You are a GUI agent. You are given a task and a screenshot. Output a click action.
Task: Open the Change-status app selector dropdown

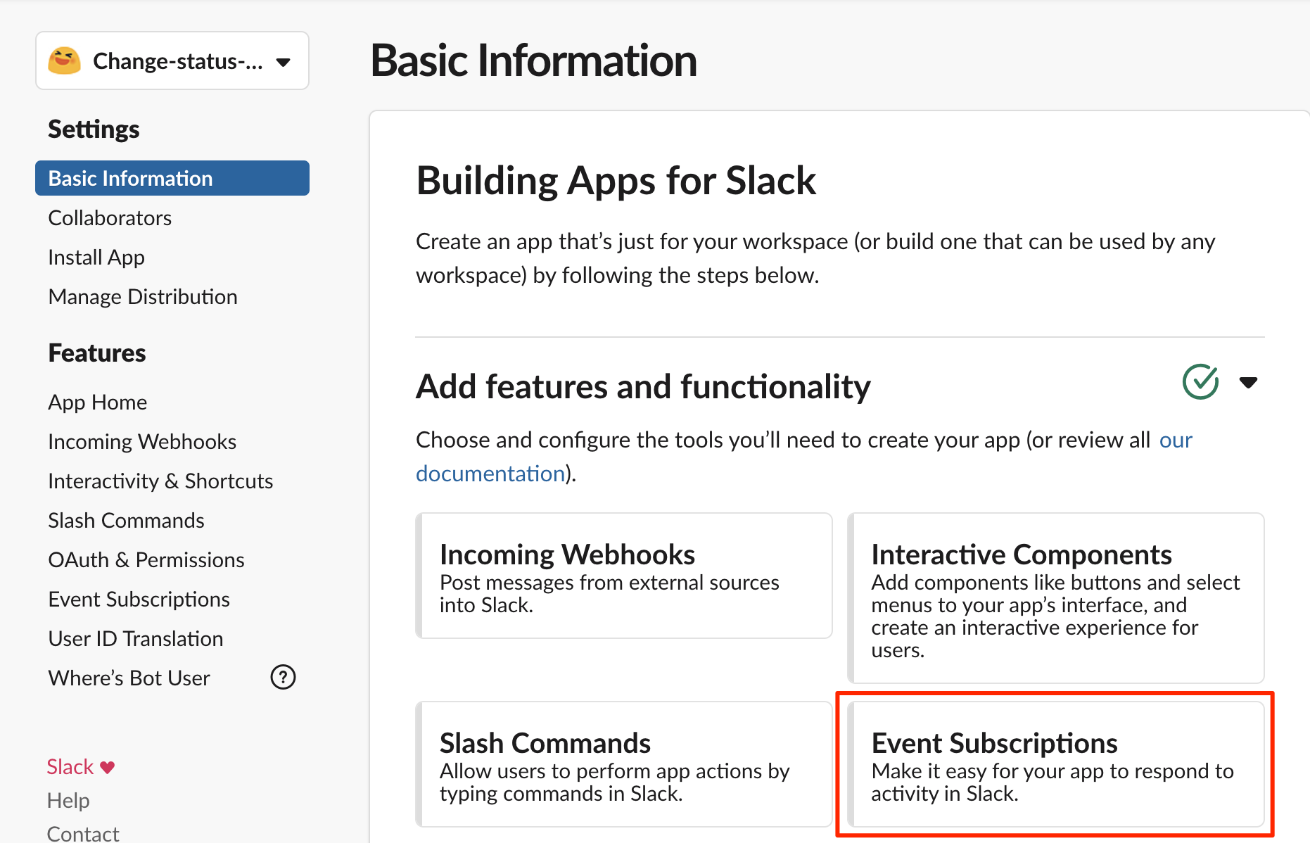pos(172,61)
